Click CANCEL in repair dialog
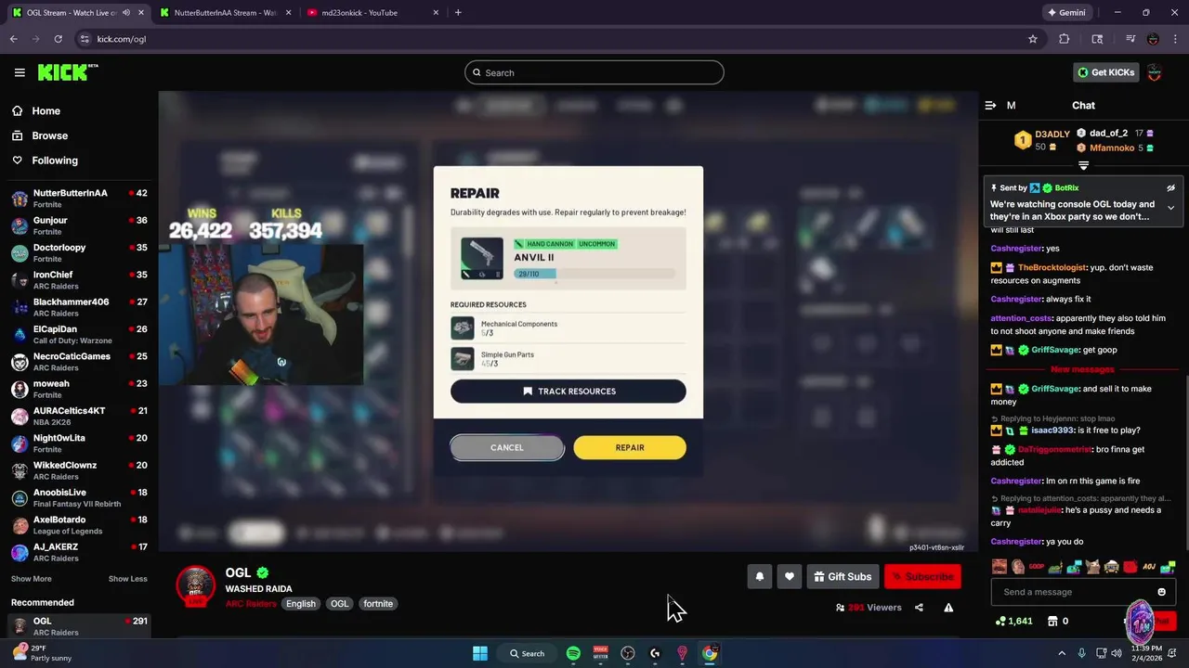Screen dimensions: 1189x668 pos(507,447)
